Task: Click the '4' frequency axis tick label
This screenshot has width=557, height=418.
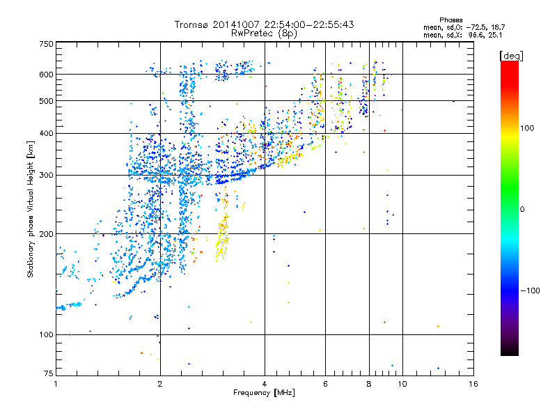Action: (265, 384)
